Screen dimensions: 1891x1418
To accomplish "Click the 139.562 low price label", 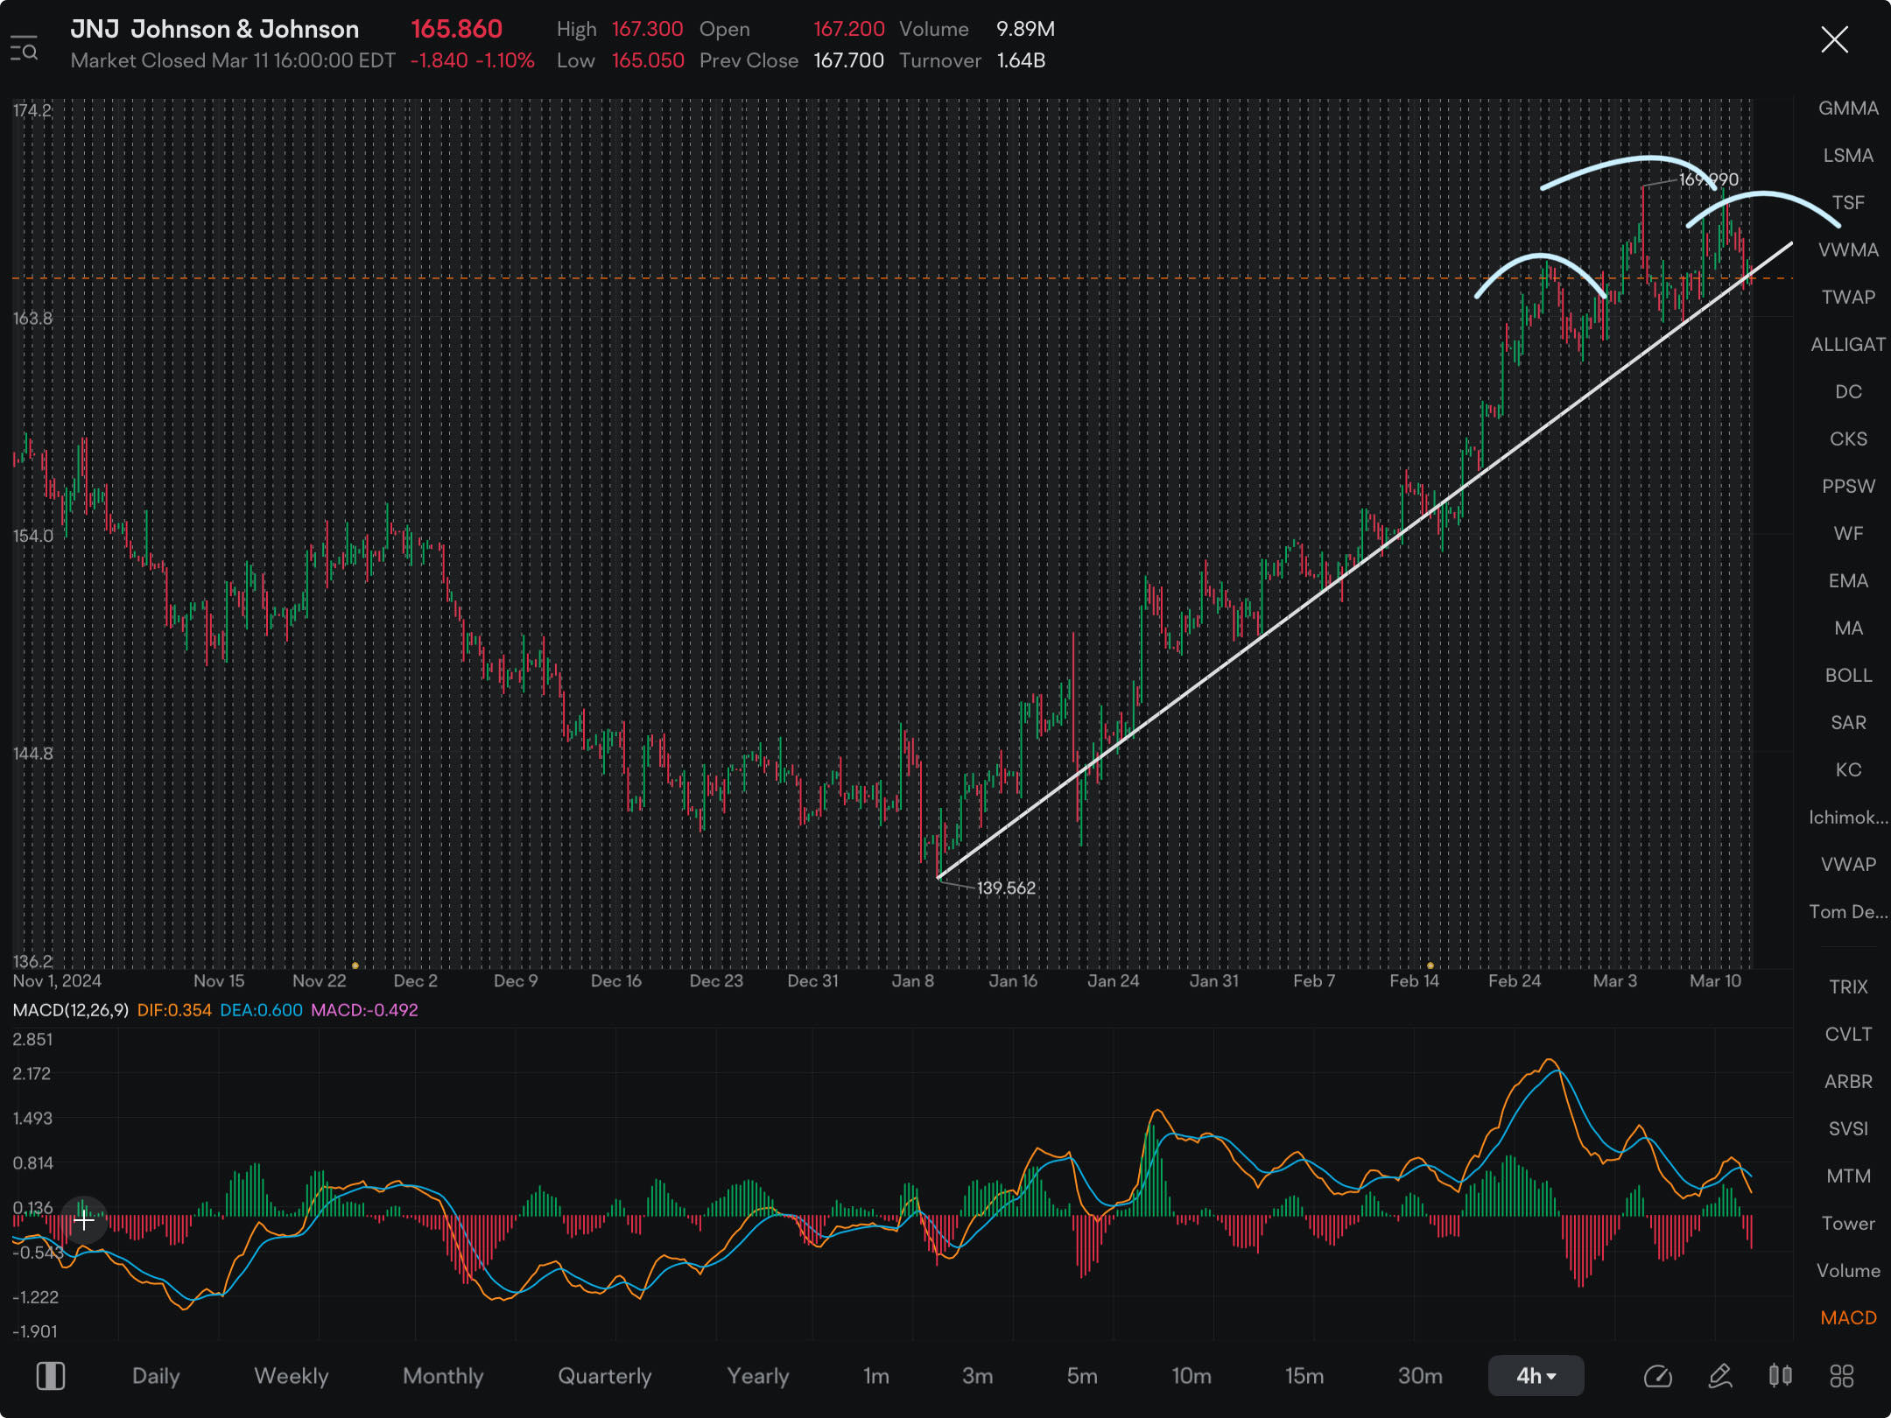I will (1006, 888).
